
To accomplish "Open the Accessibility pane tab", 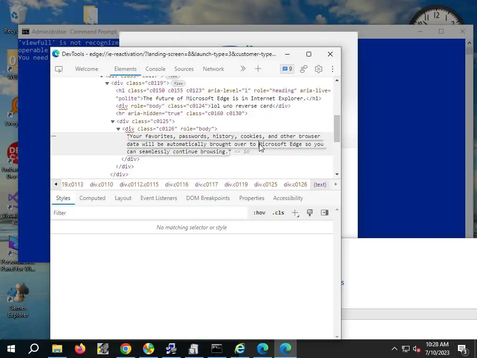I will click(288, 198).
